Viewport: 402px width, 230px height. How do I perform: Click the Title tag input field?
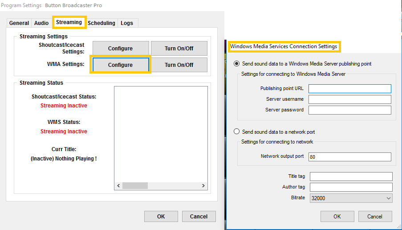tap(351, 177)
